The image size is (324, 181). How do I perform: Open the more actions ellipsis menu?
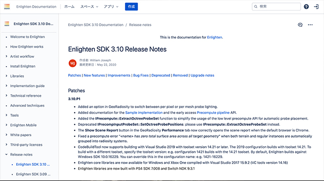click(310, 25)
